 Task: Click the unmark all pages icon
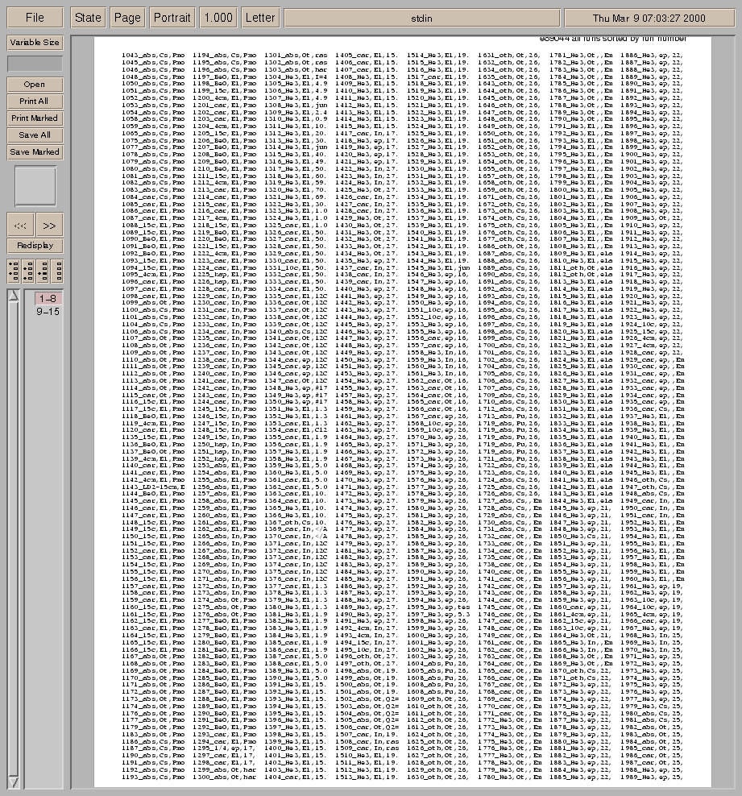click(56, 271)
